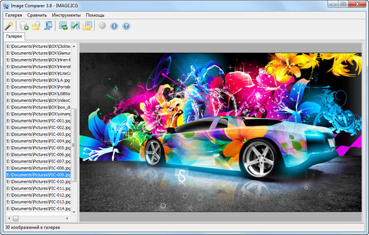Click the compare two images checkmark icon
The height and width of the screenshot is (235, 369).
pyautogui.click(x=75, y=26)
